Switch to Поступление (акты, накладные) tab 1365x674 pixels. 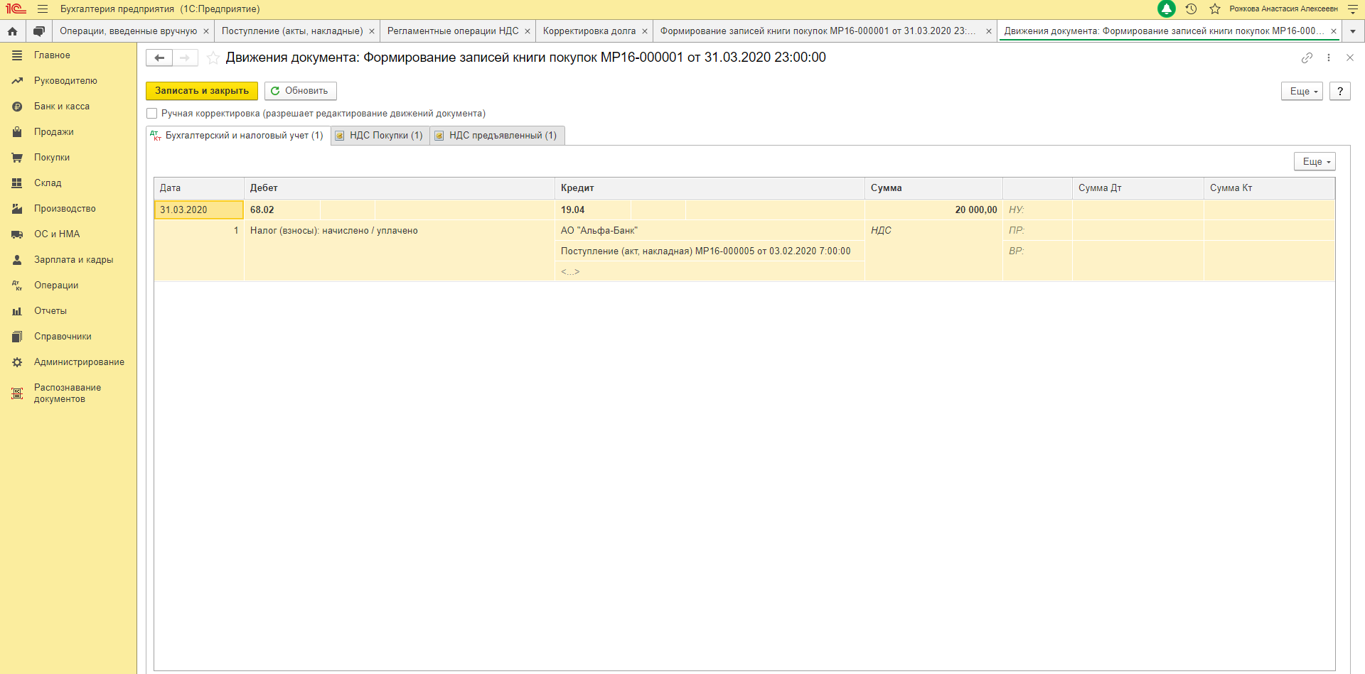tap(292, 31)
